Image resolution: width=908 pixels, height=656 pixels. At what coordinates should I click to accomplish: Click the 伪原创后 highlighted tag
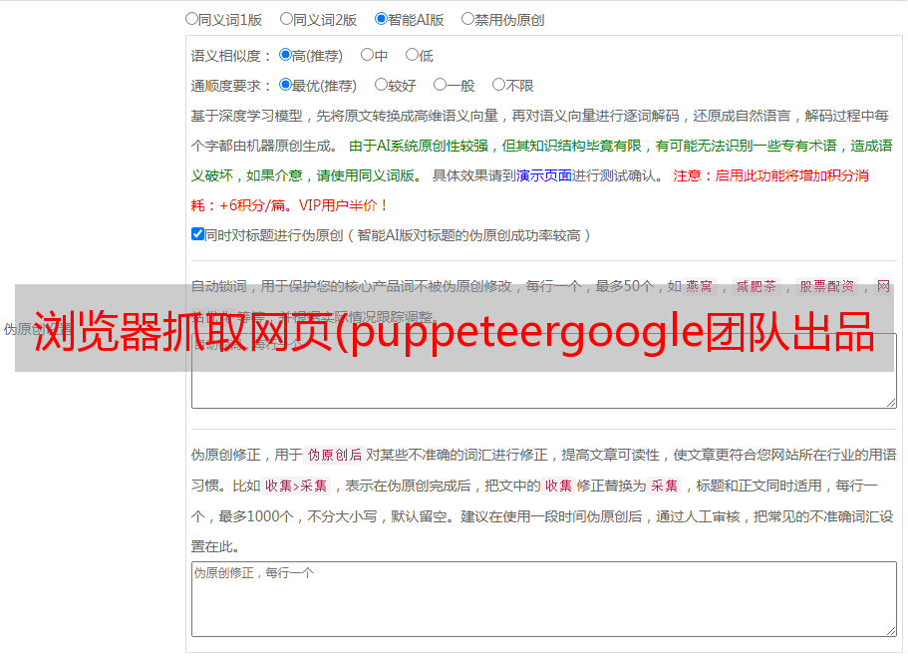pos(335,455)
